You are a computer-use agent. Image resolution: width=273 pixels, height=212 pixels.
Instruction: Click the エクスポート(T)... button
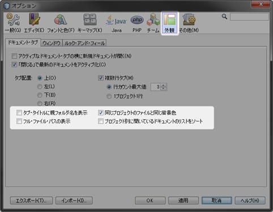pos(31,201)
